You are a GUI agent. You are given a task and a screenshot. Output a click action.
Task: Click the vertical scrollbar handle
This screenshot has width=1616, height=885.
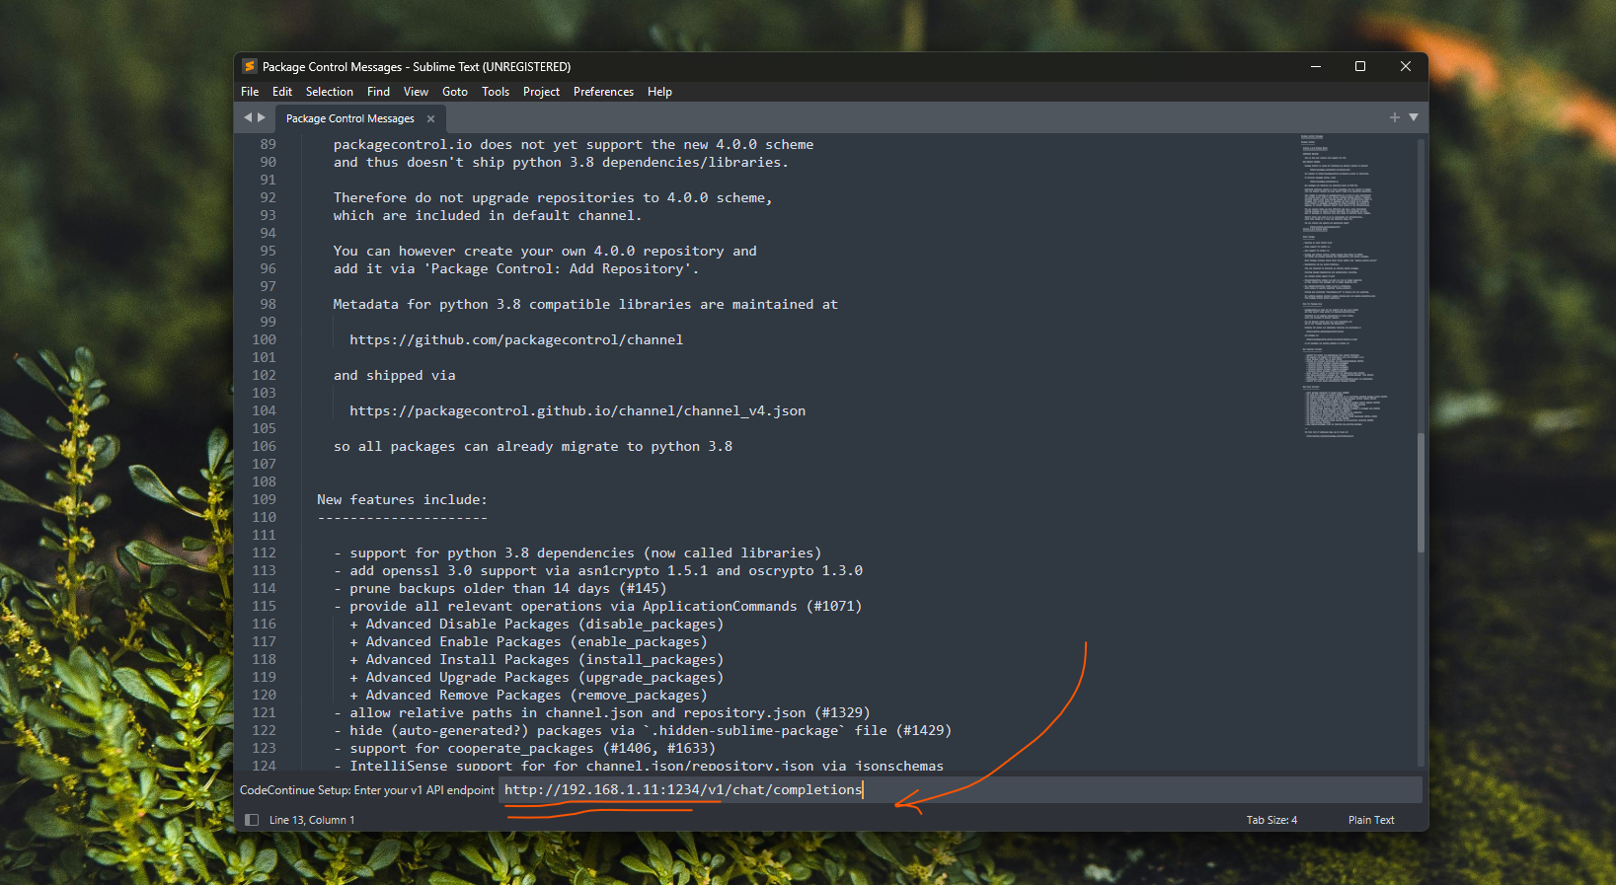[1422, 492]
